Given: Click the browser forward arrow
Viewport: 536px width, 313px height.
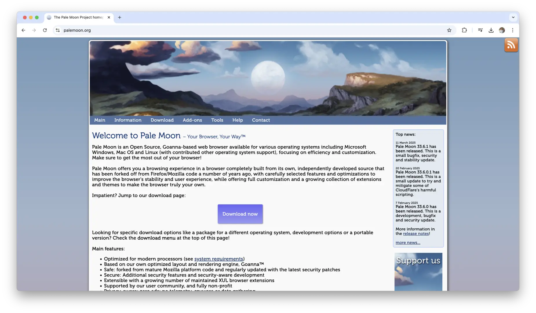Looking at the screenshot, I should click(34, 30).
